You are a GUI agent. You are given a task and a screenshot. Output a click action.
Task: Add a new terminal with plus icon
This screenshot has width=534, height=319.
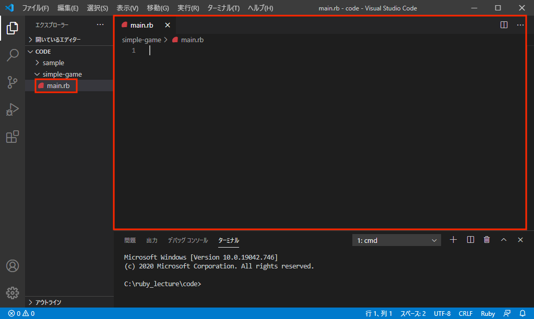[x=453, y=240]
